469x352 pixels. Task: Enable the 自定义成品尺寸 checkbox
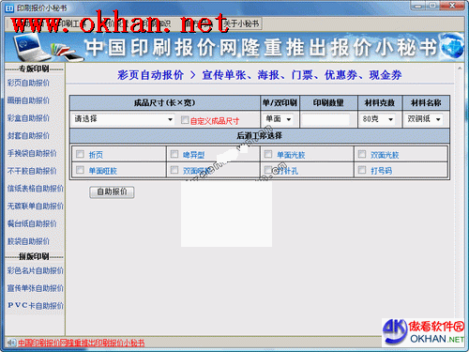tap(185, 120)
